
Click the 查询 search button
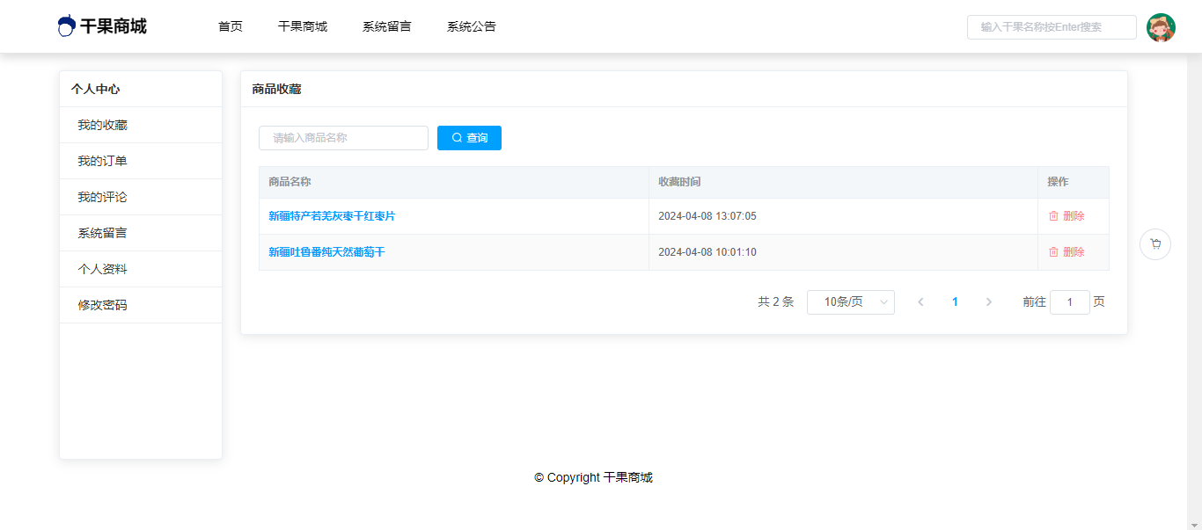(469, 138)
